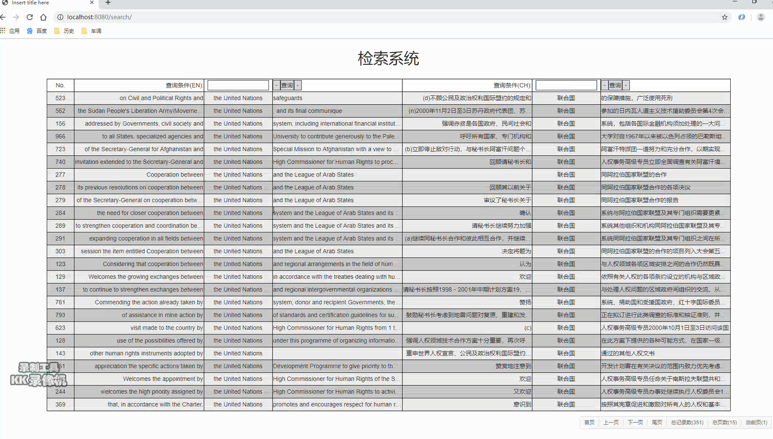Screen dimensions: 773x439
Task: Click 通过的其他人权文书 cell in row 143
Action: [665, 353]
